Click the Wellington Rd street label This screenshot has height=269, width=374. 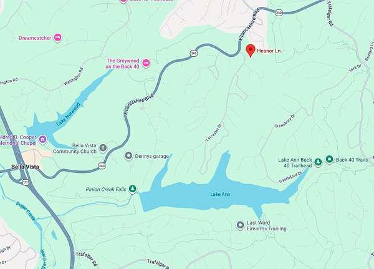click(x=74, y=76)
